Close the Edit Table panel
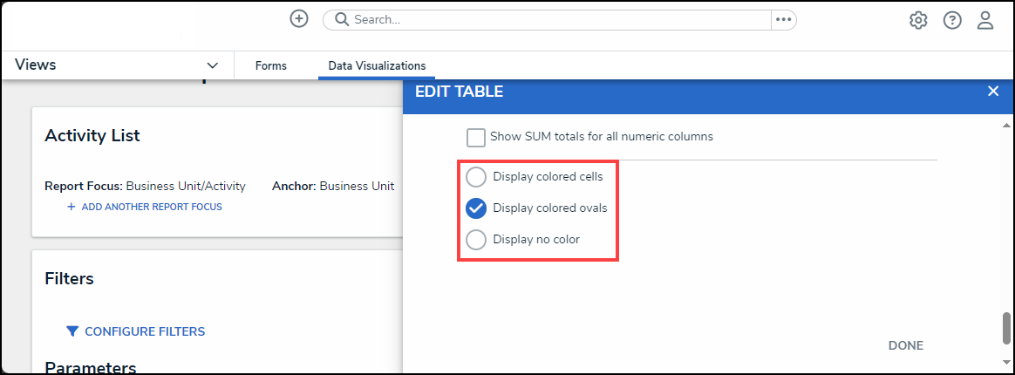 point(993,92)
